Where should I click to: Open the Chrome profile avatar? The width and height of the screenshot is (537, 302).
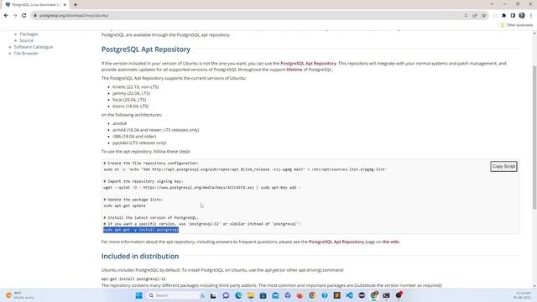click(x=522, y=15)
